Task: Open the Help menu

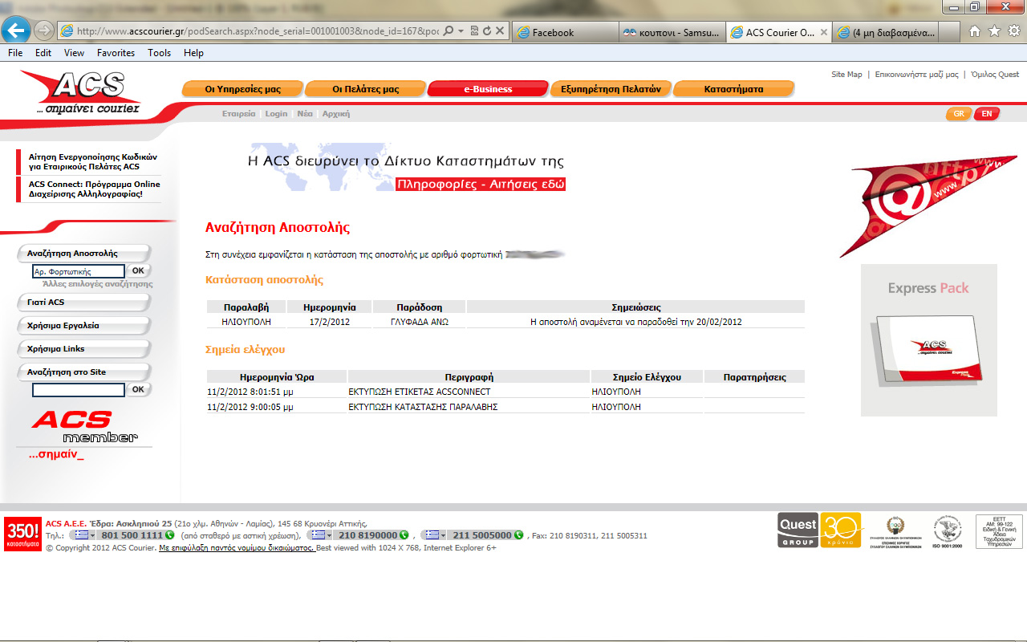Action: 193,53
